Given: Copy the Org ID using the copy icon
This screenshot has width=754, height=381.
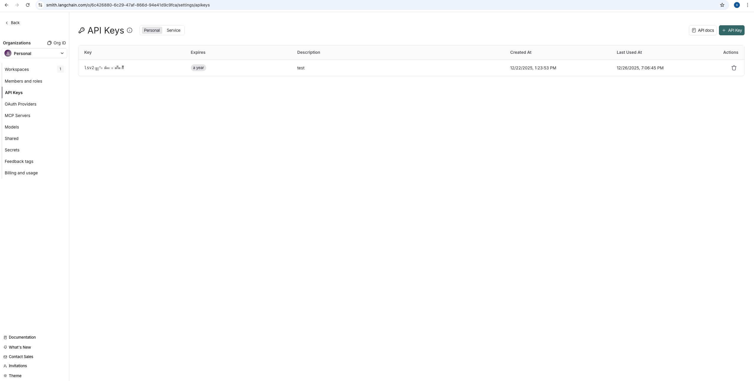Looking at the screenshot, I should tap(49, 43).
